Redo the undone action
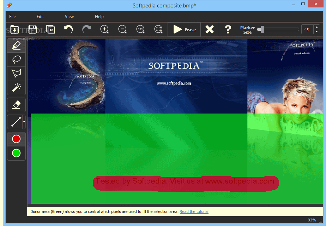 tap(86, 29)
